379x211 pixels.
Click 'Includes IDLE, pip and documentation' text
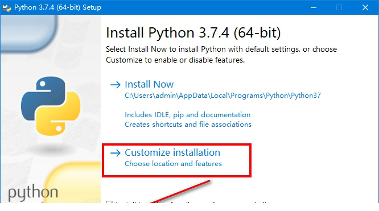coord(188,115)
